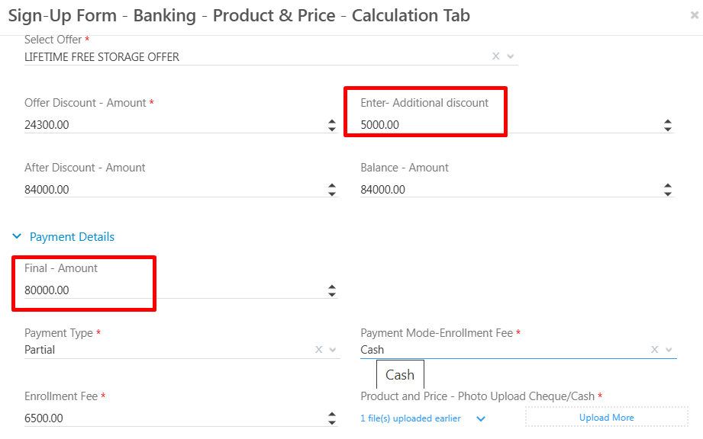Expand the uploaded files list chevron

tap(481, 418)
